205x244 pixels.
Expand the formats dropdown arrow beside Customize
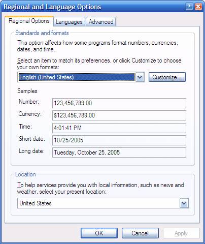(x=140, y=77)
